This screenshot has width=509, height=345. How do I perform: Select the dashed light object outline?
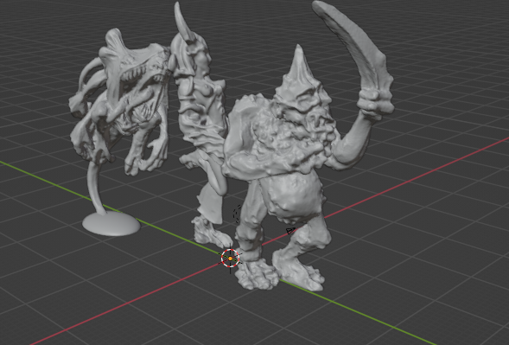(237, 214)
